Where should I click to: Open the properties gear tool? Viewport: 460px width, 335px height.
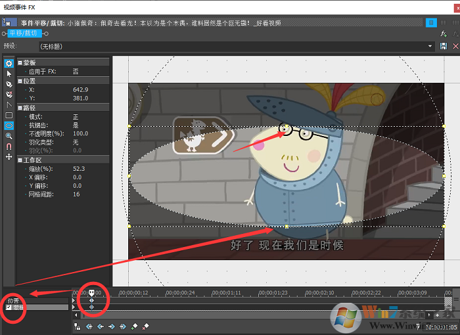(x=9, y=64)
